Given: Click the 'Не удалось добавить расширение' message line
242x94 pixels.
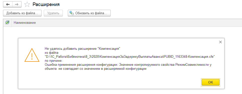Looking at the screenshot, I should 82,49.
